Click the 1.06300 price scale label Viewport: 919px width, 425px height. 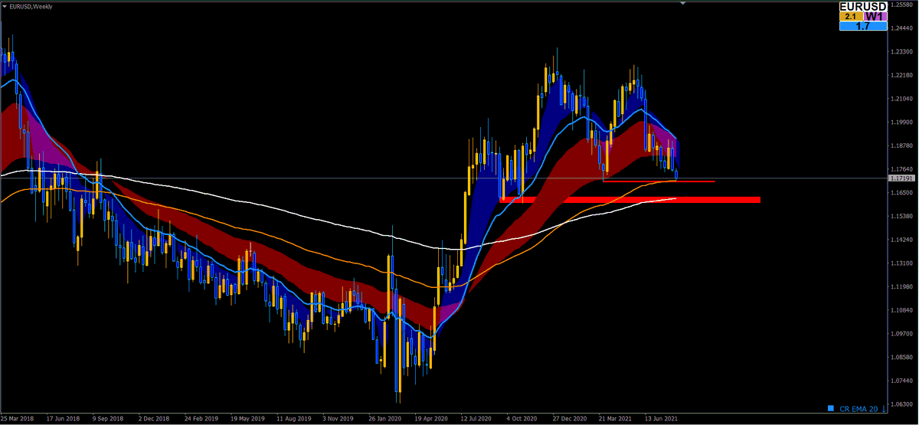coord(903,404)
